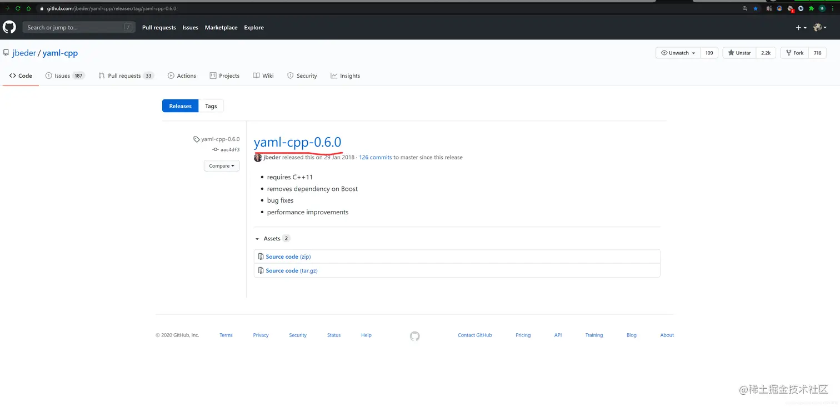
Task: Click jbeder's avatar in release info
Action: [x=258, y=158]
